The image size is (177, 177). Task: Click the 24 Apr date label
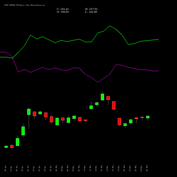pos(28,169)
